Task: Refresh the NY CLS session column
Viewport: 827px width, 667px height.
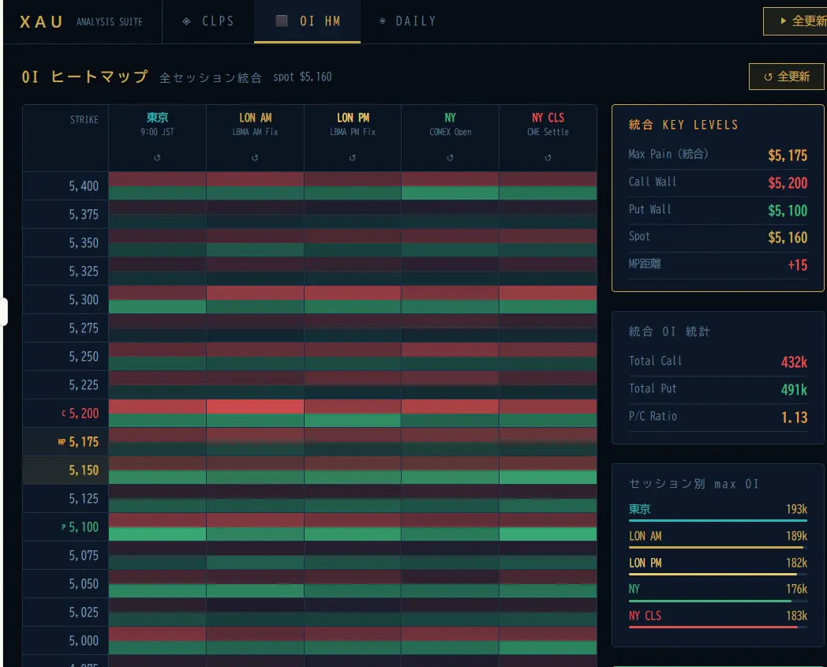Action: coord(548,158)
